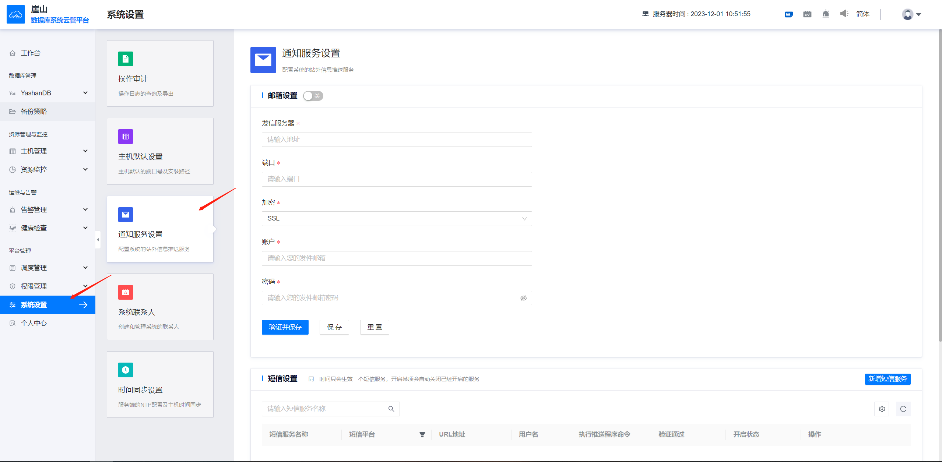Open the W document icon in header
The height and width of the screenshot is (462, 942).
pyautogui.click(x=788, y=14)
